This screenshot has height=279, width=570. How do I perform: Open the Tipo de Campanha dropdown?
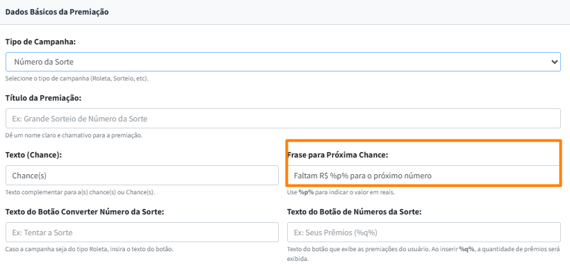(278, 62)
